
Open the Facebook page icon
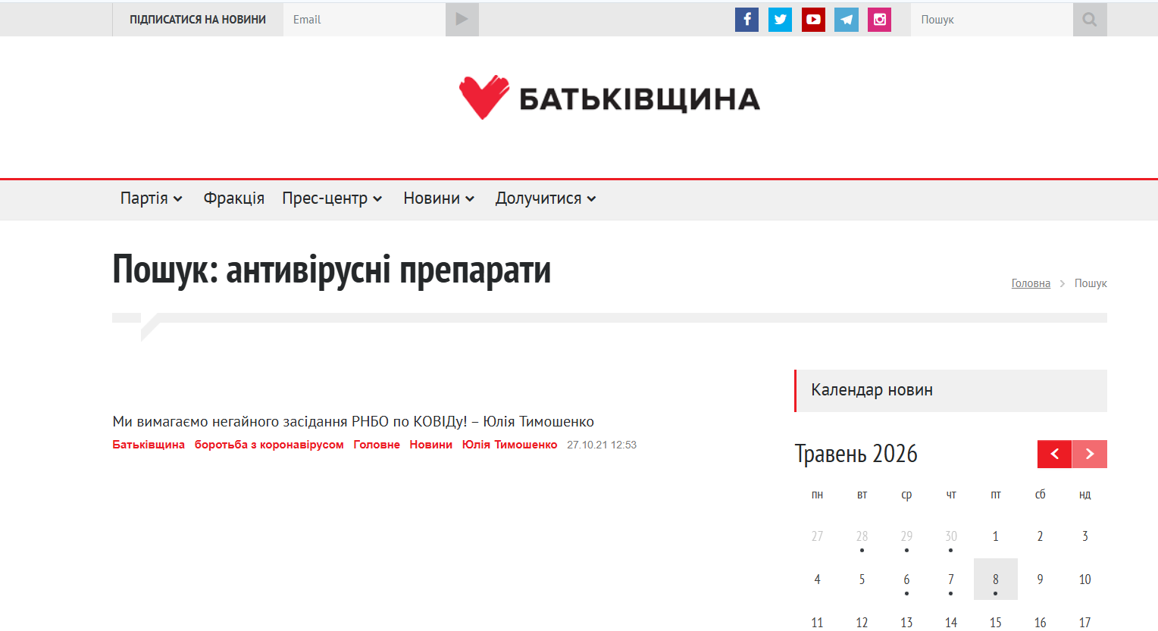coord(746,20)
